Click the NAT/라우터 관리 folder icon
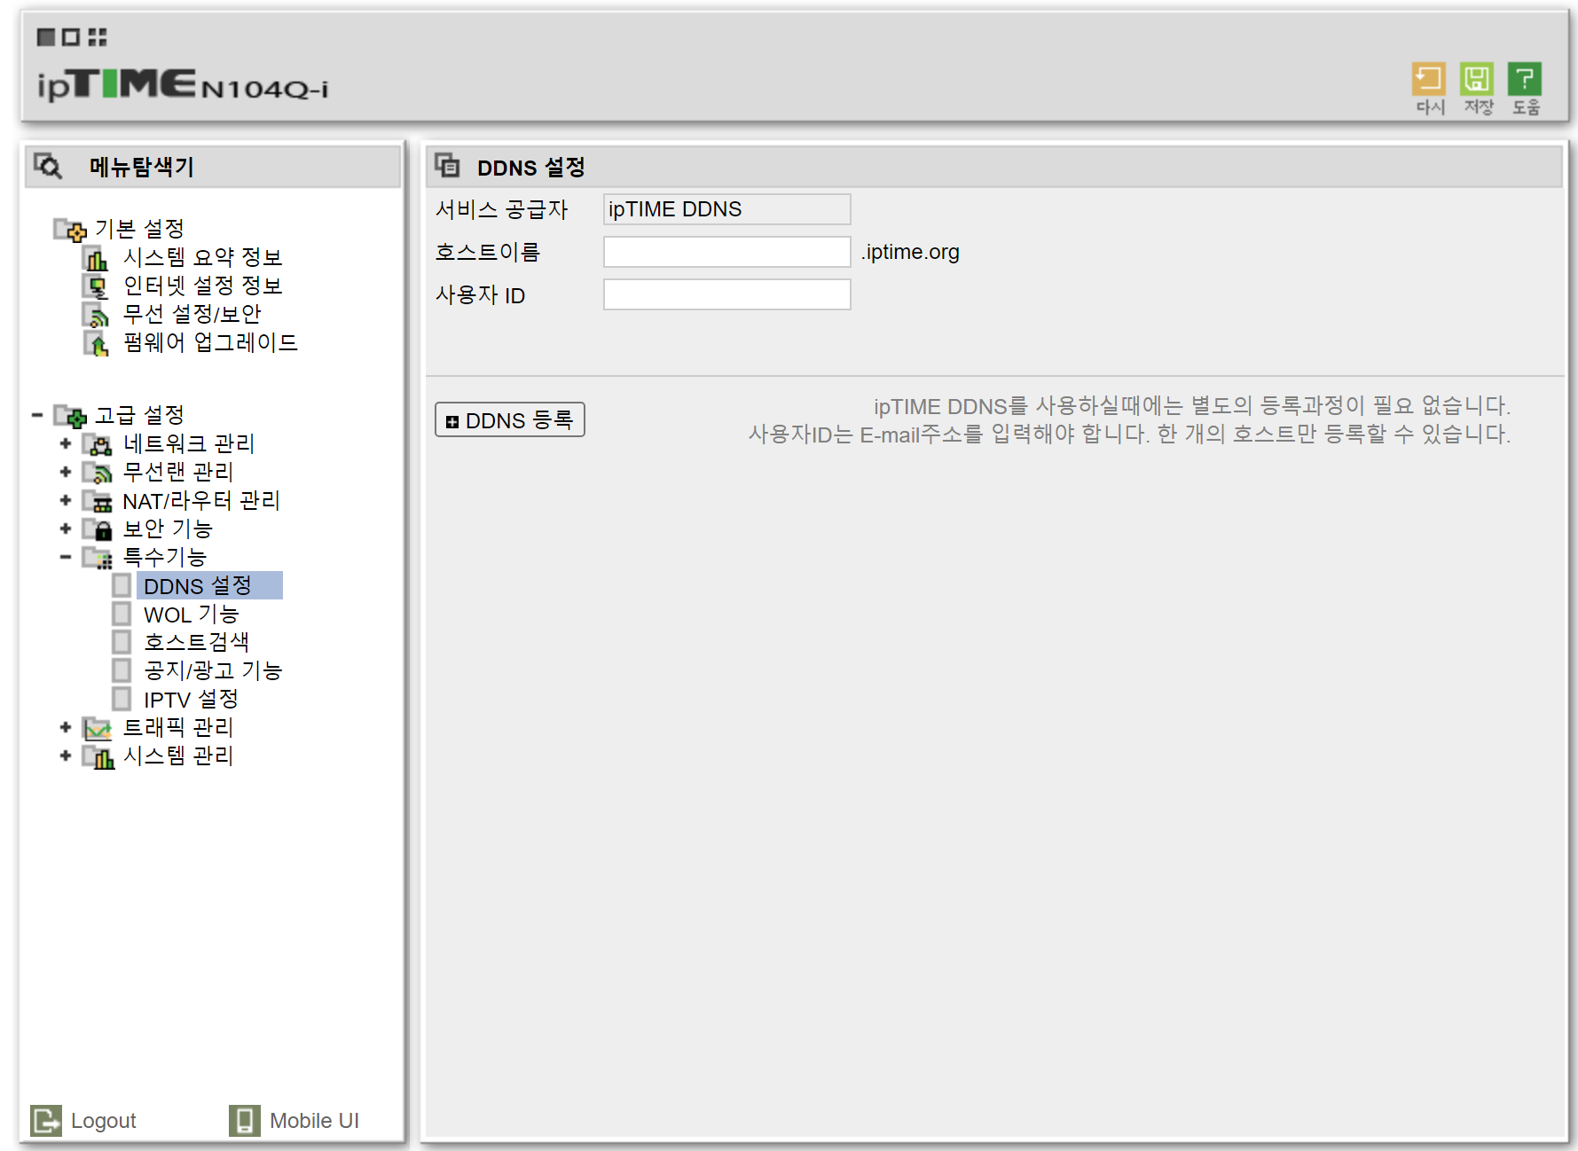Viewport: 1578px width, 1151px height. click(x=98, y=501)
